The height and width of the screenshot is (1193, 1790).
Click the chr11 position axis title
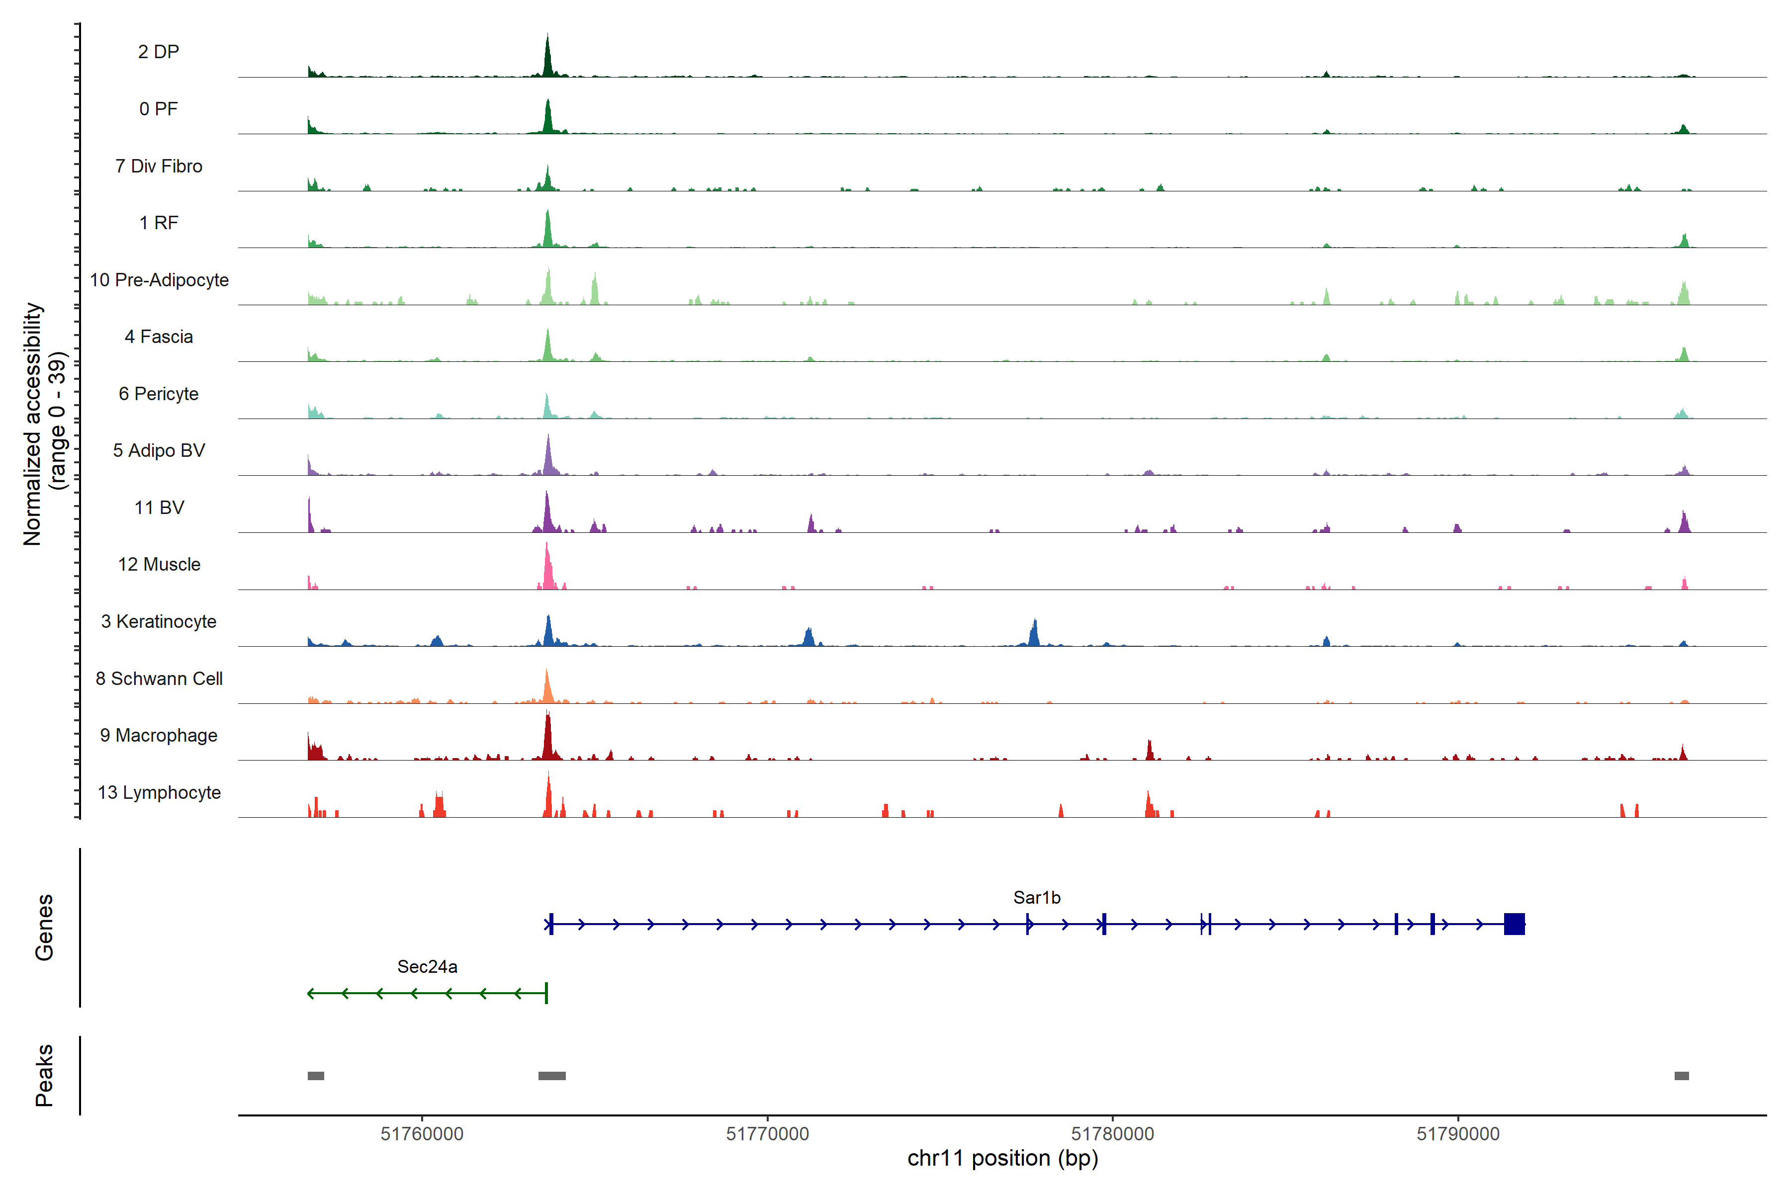[1002, 1158]
